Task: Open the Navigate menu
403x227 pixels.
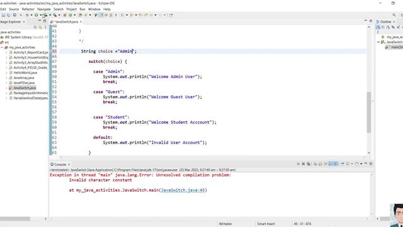Action: click(x=44, y=9)
